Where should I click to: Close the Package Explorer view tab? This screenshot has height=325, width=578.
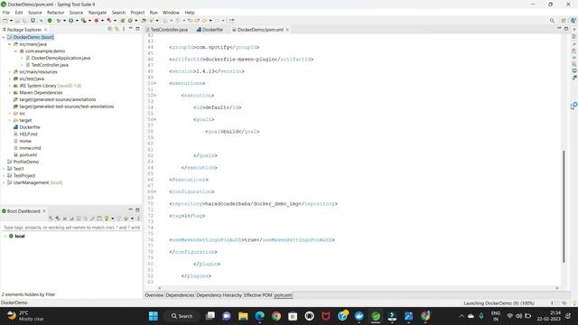tap(46, 30)
